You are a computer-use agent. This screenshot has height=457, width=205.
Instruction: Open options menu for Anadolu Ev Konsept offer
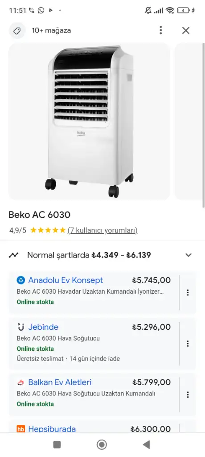188,292
